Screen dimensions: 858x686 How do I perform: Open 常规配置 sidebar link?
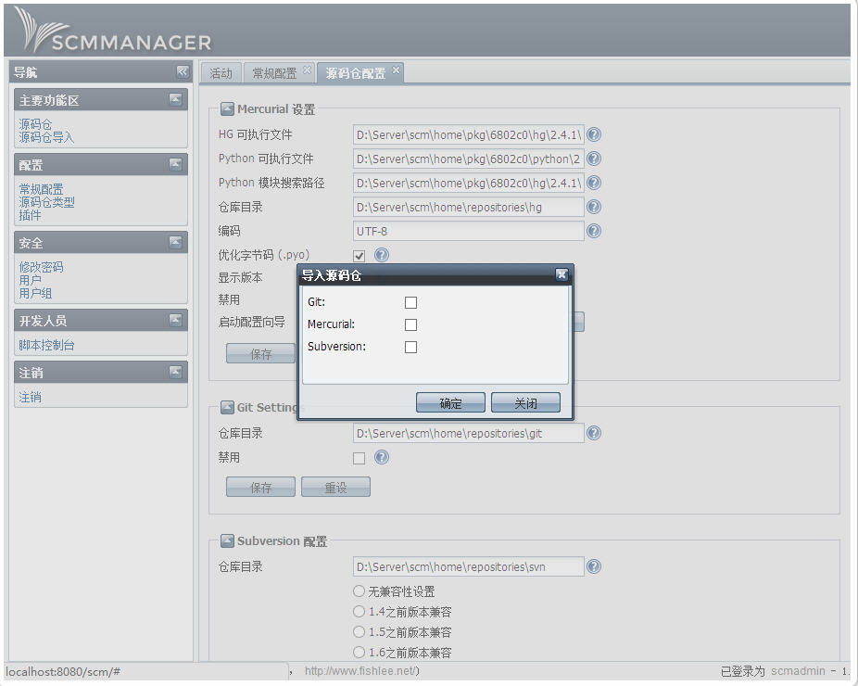click(41, 189)
